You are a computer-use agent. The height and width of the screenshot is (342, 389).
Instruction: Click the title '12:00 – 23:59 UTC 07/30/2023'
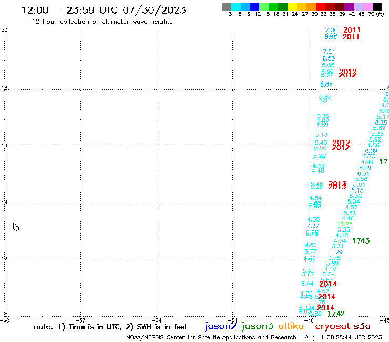104,10
